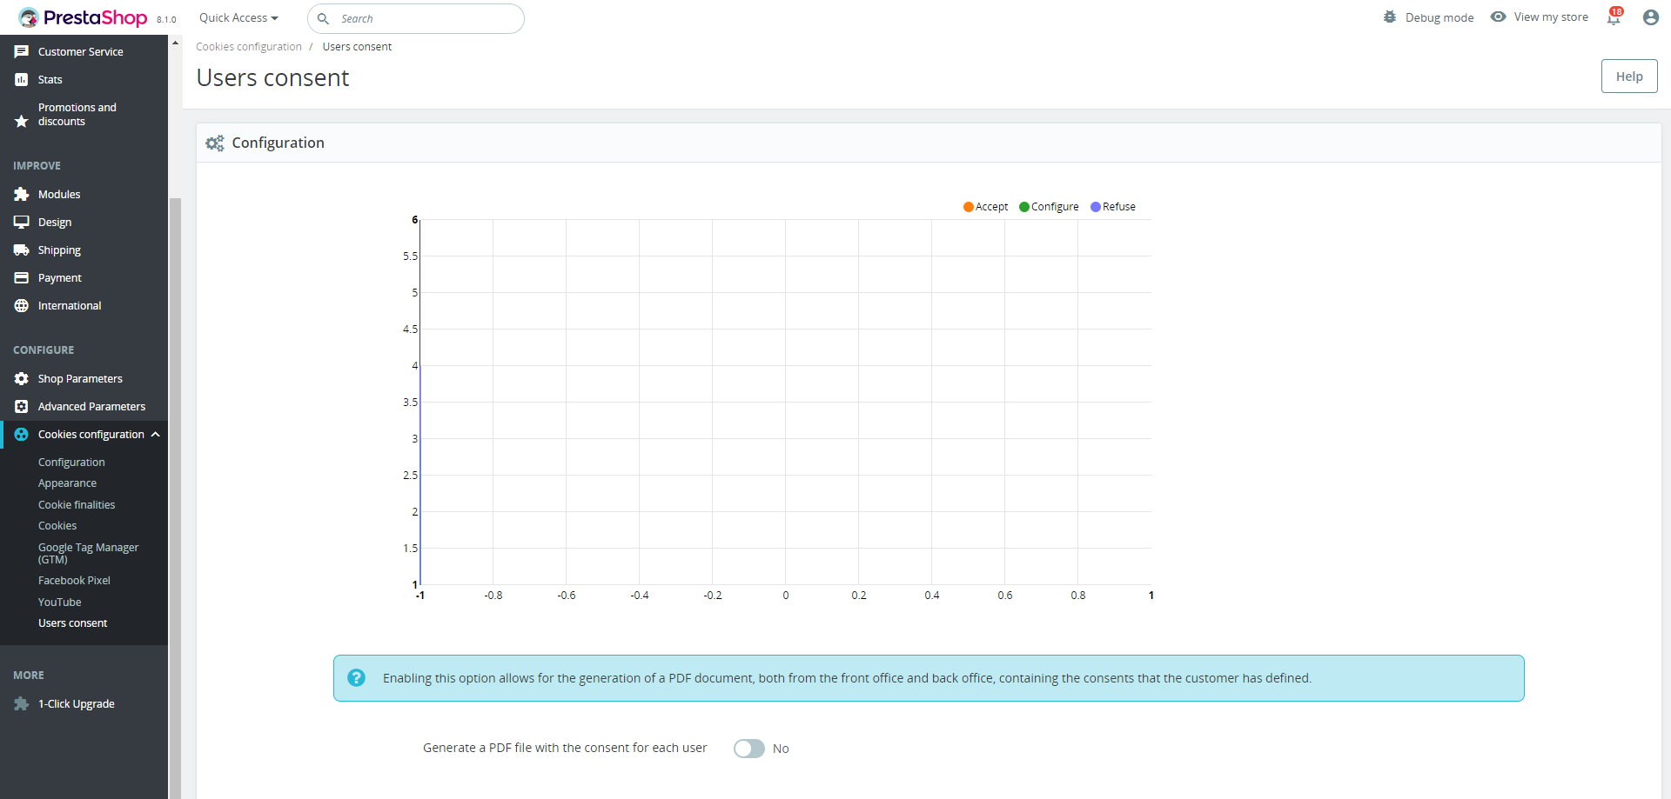Click the info question mark icon

point(356,677)
